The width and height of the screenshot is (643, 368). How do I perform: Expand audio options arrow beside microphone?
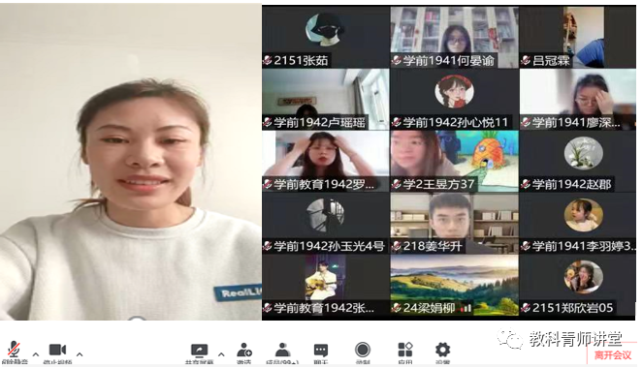36,354
